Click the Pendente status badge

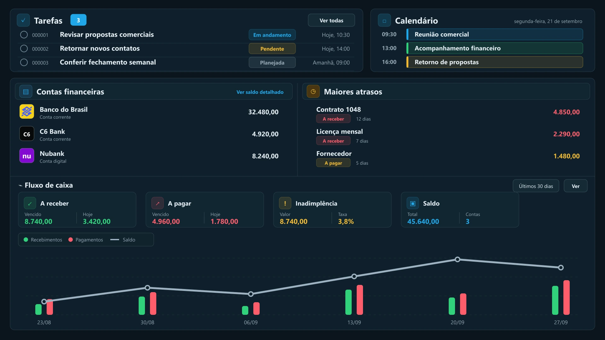pyautogui.click(x=272, y=49)
